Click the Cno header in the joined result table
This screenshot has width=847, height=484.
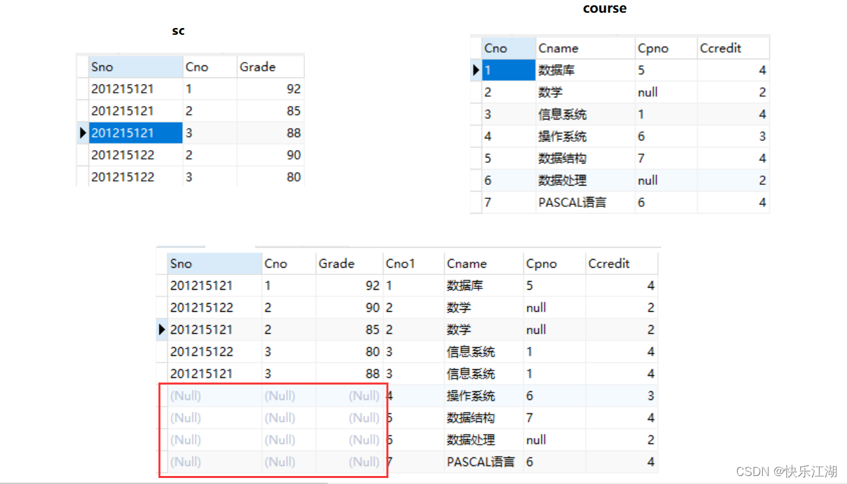click(289, 264)
